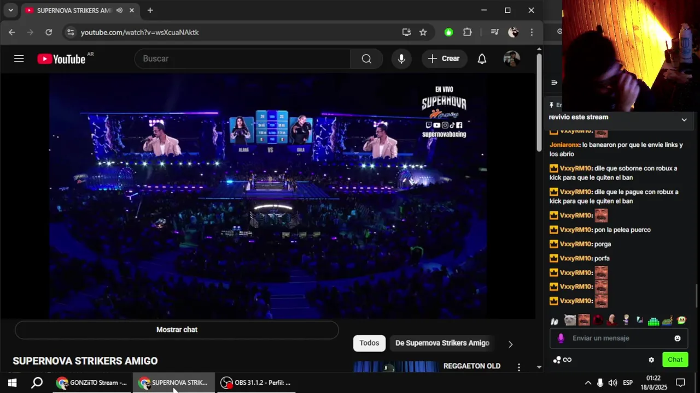Open the green thumbs-up extension
Viewport: 700px width, 393px height.
449,32
